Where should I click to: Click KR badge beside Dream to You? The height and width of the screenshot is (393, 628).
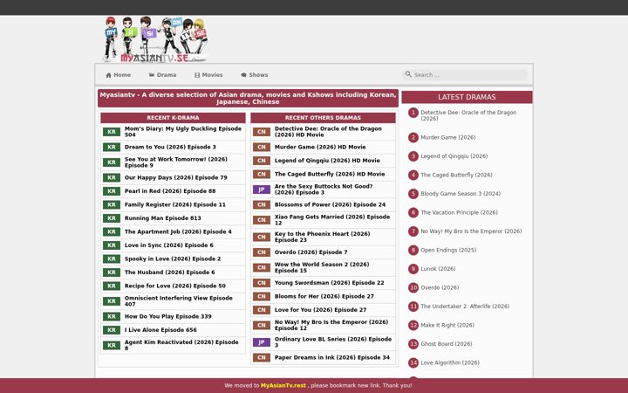[112, 148]
